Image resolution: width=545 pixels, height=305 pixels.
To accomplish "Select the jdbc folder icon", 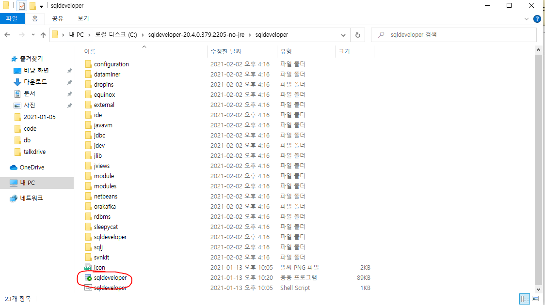I will (x=88, y=136).
